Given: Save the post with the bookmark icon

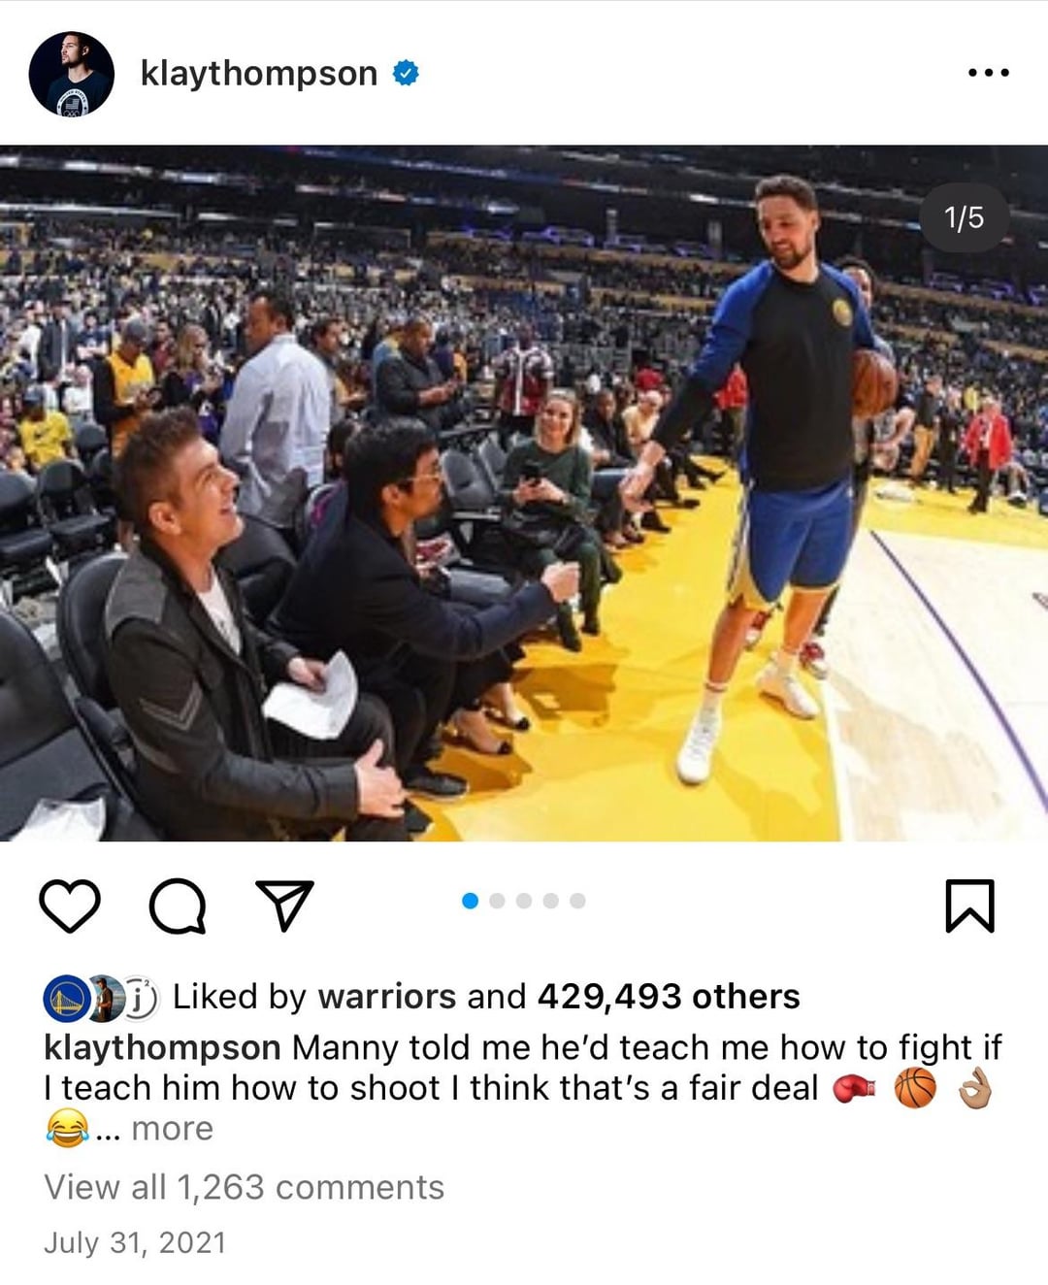Looking at the screenshot, I should (970, 906).
